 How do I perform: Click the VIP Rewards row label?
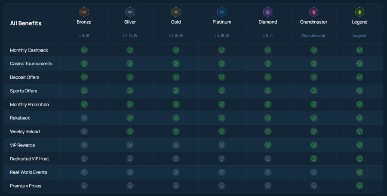[22, 145]
